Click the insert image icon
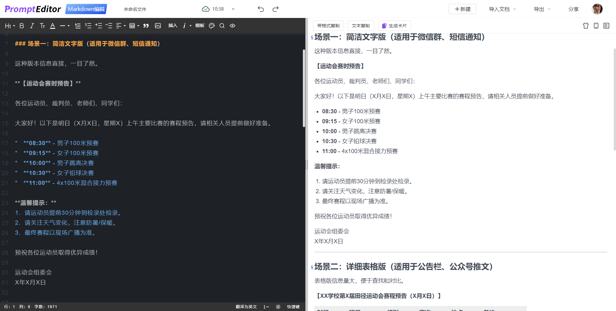The height and width of the screenshot is (311, 616). pos(158,26)
